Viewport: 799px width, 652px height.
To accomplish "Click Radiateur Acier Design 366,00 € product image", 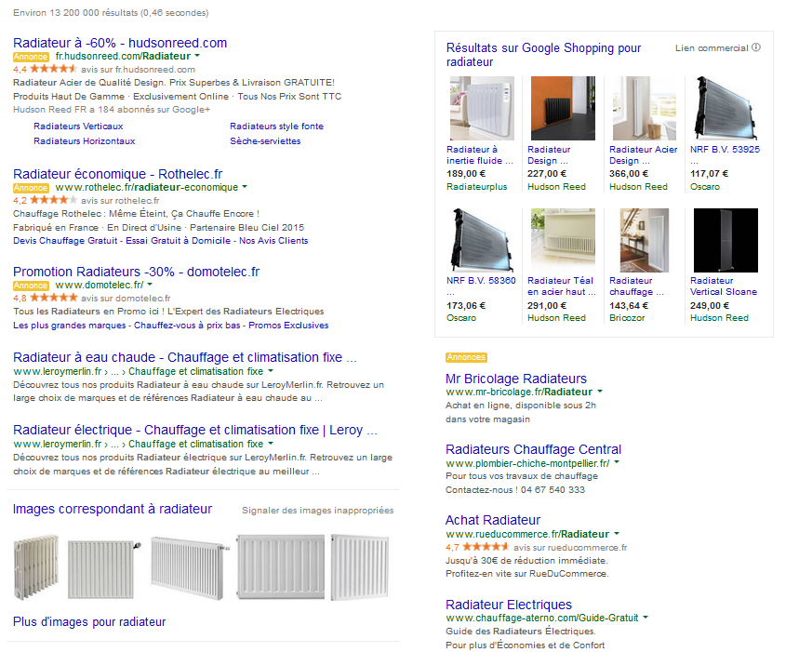I will click(644, 108).
